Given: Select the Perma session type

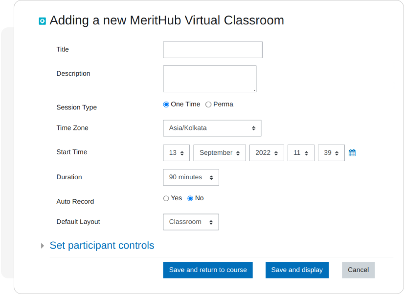Looking at the screenshot, I should point(208,105).
